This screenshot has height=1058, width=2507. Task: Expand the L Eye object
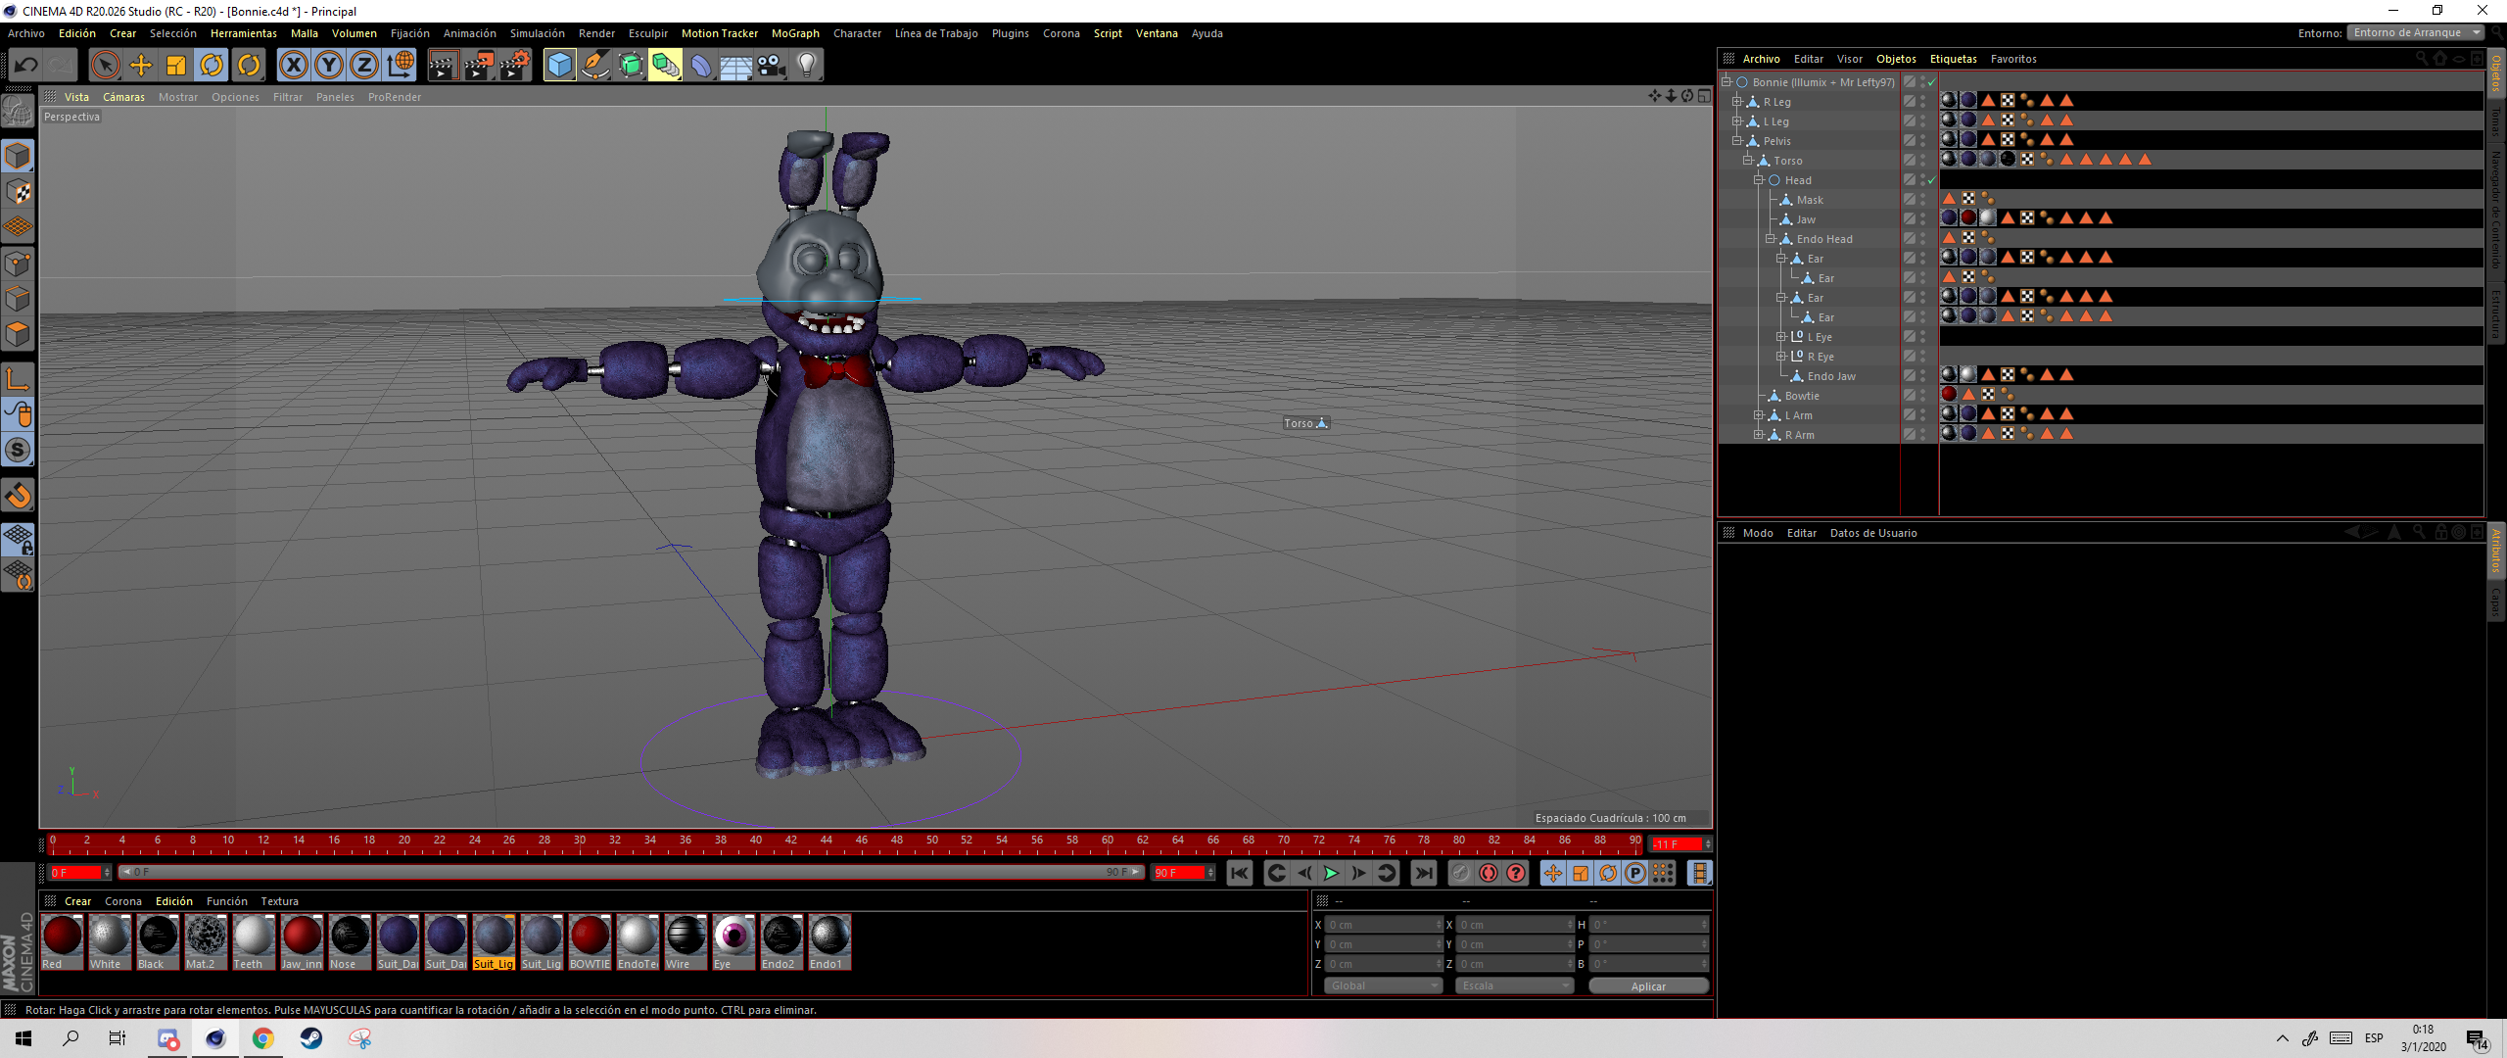(x=1781, y=337)
